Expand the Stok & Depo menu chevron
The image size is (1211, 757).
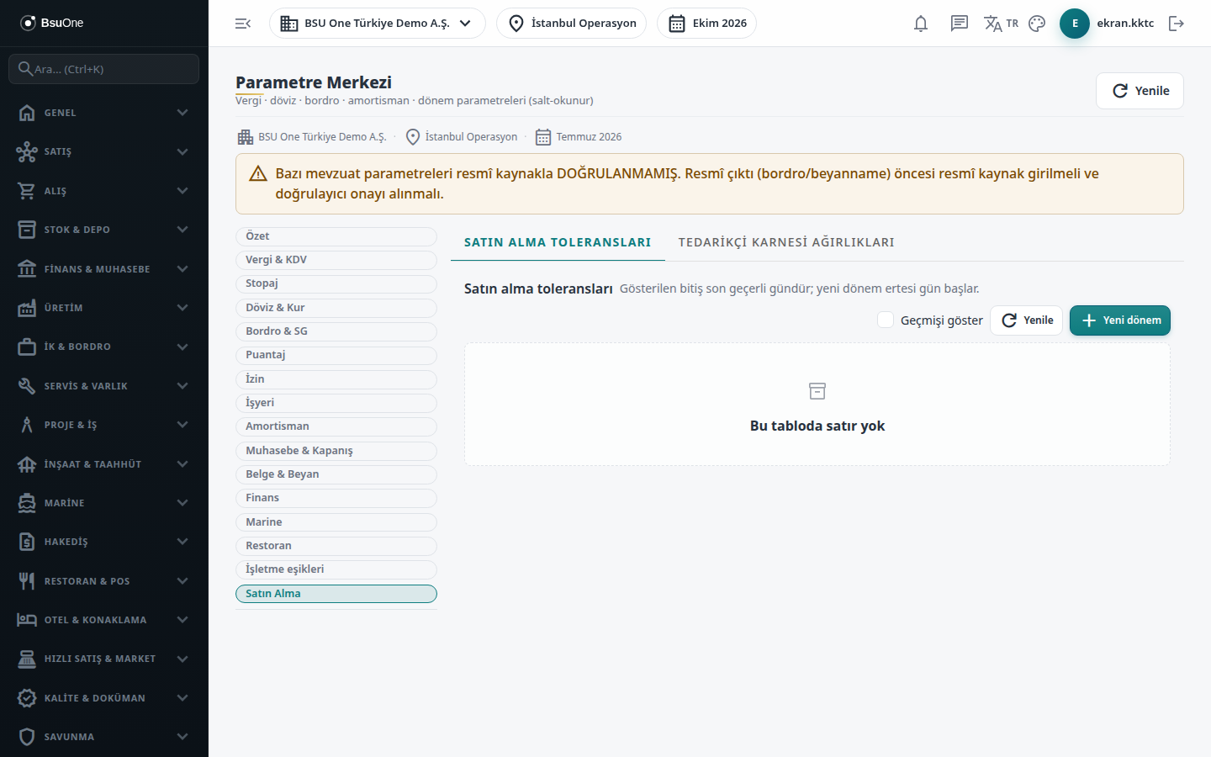182,230
